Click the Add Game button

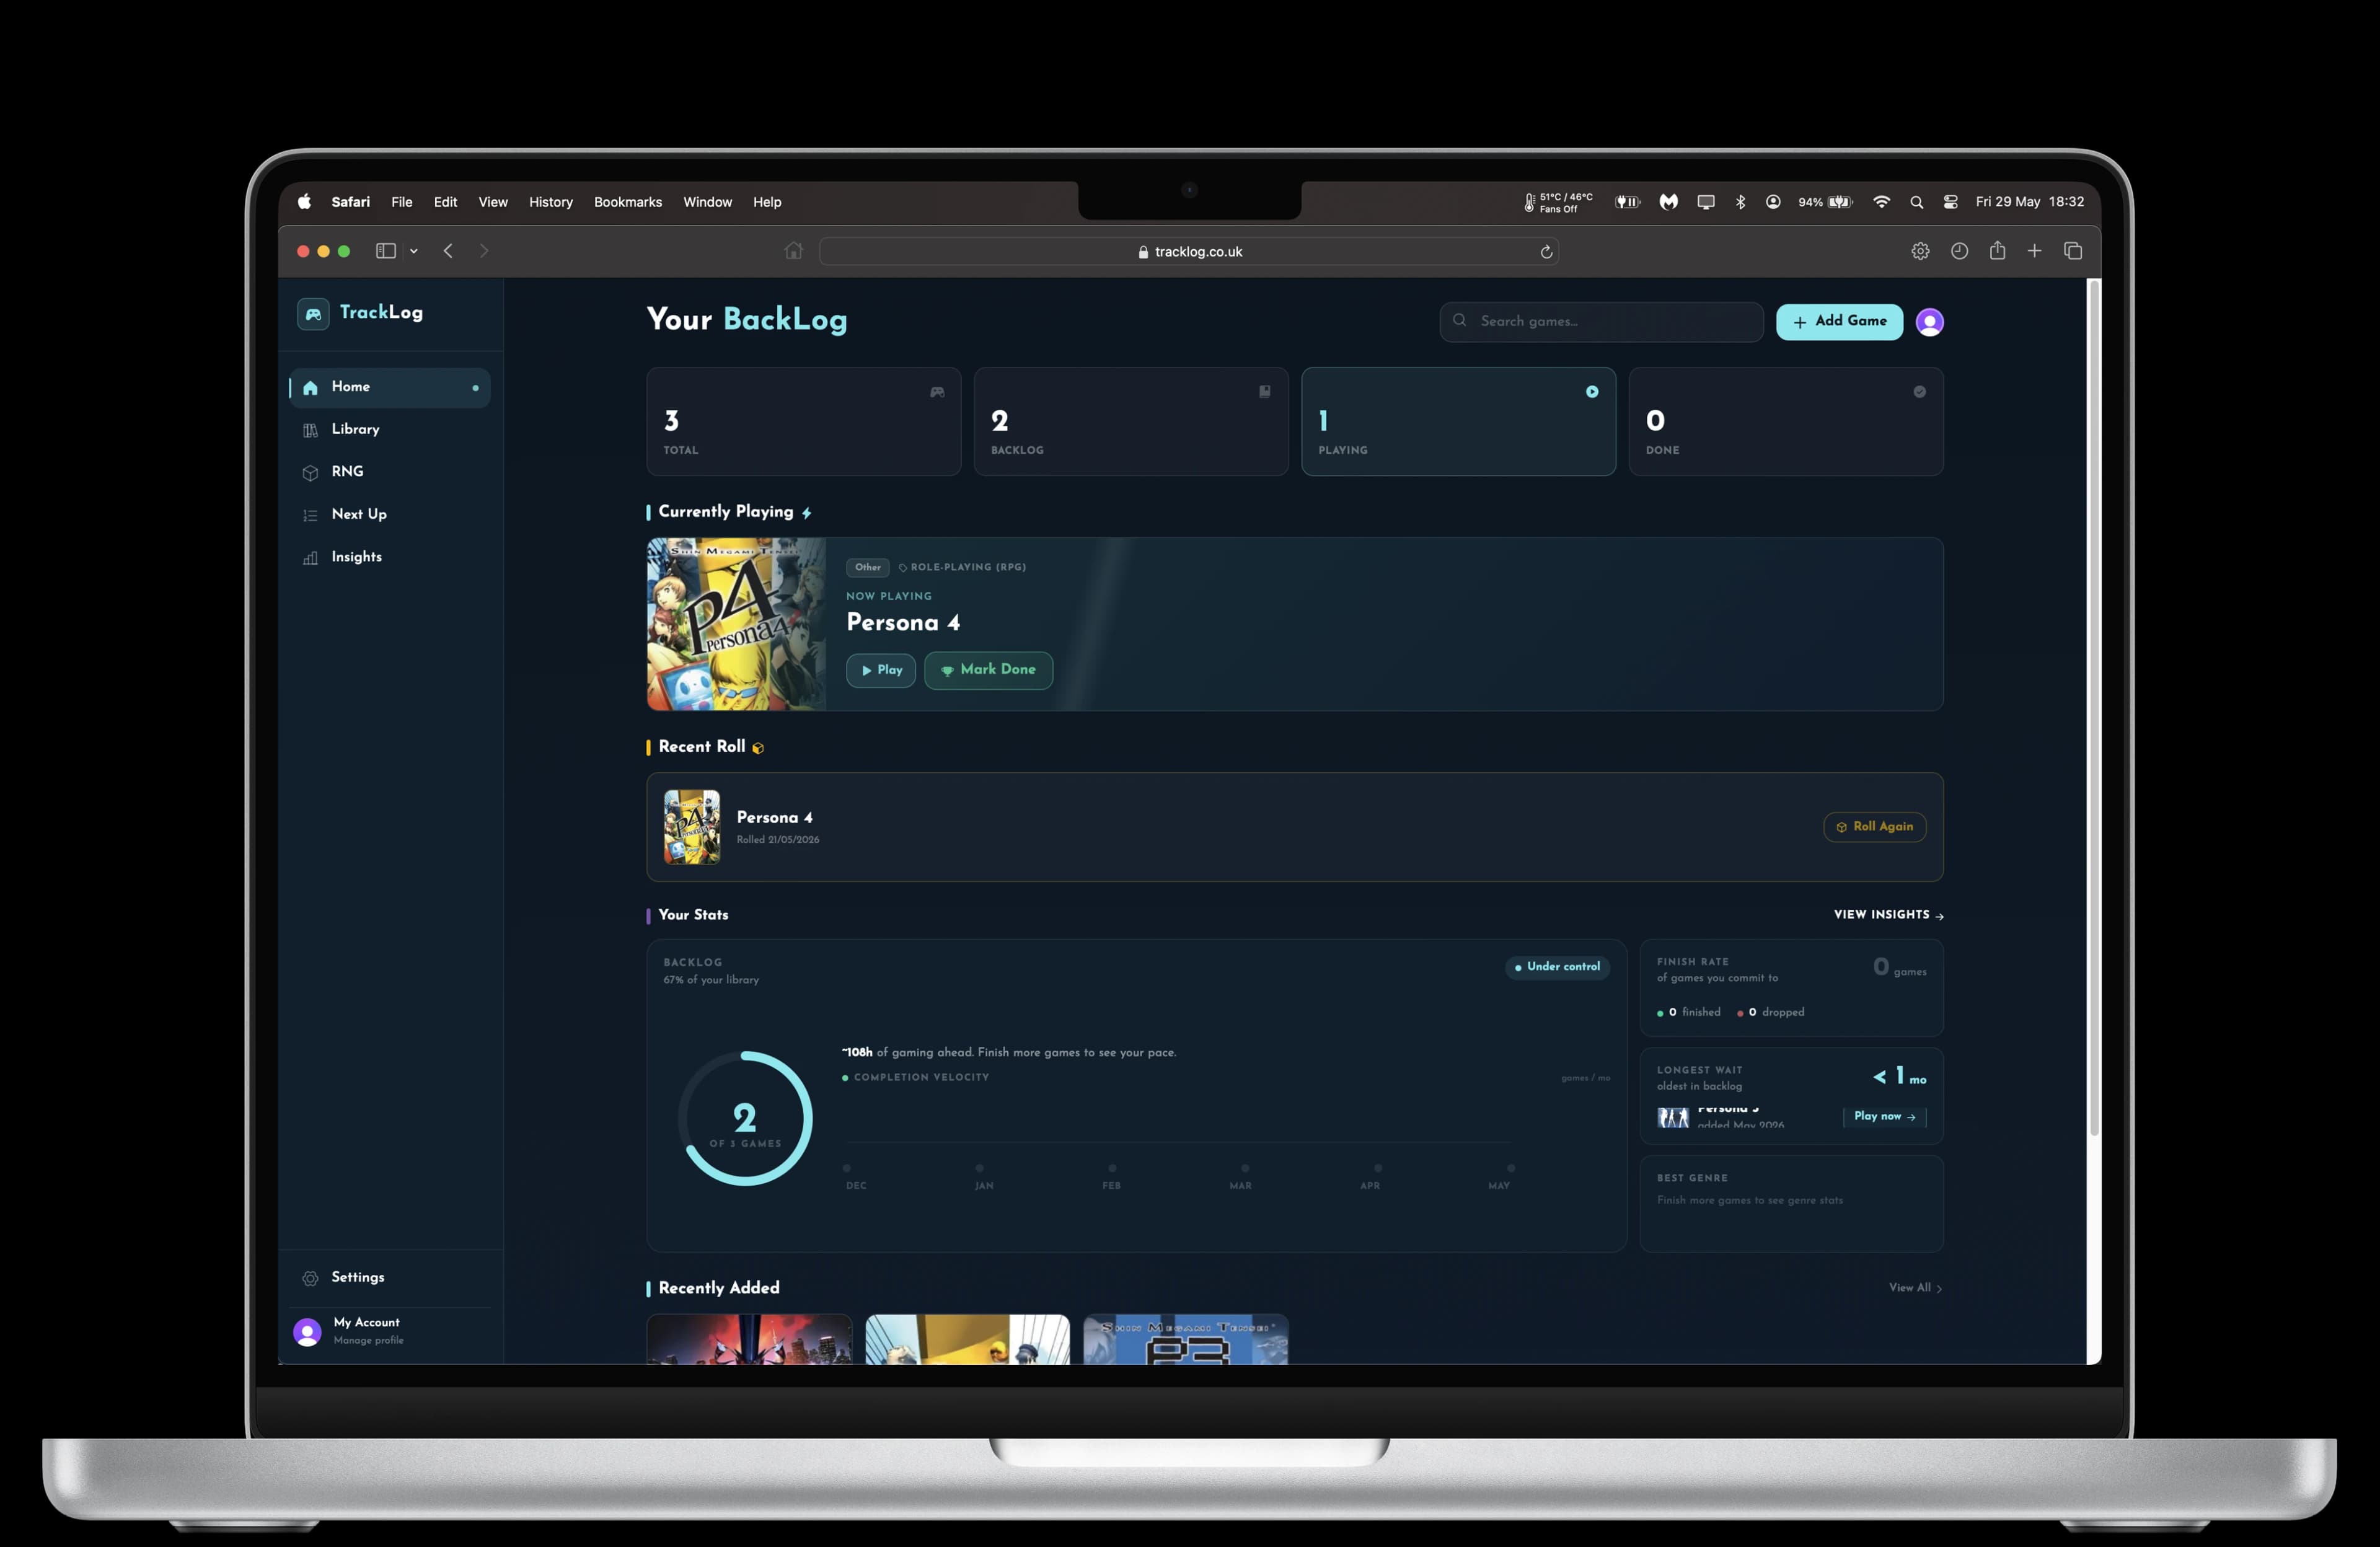point(1839,321)
